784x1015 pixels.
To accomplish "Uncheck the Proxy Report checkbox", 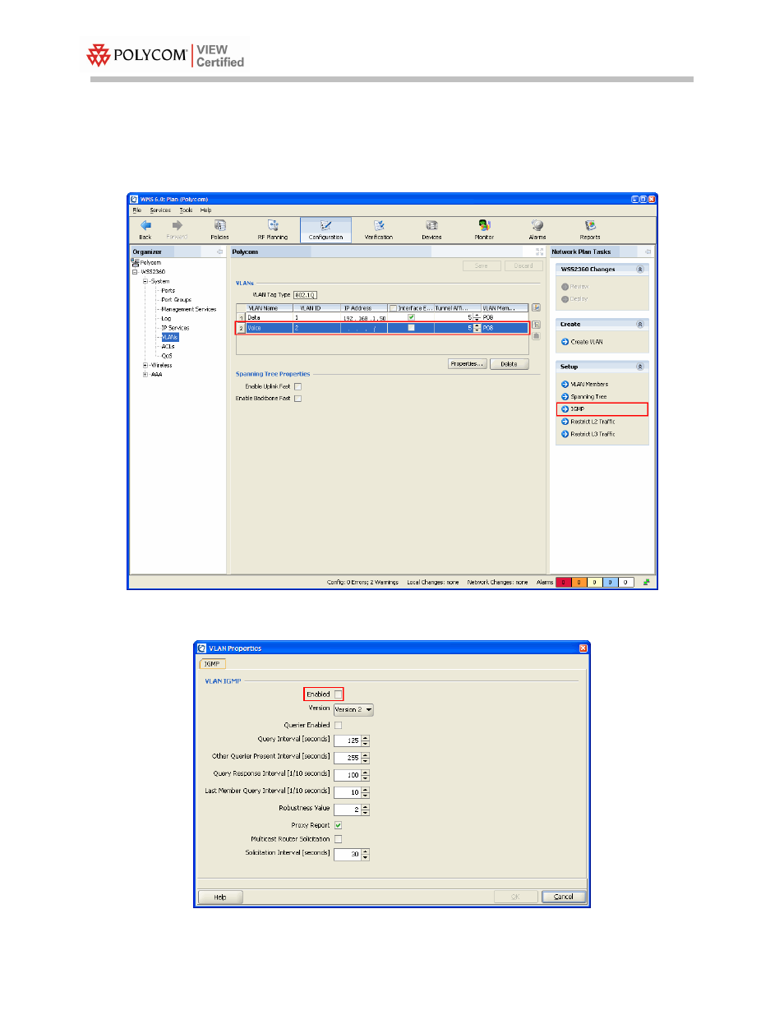I will pyautogui.click(x=338, y=825).
